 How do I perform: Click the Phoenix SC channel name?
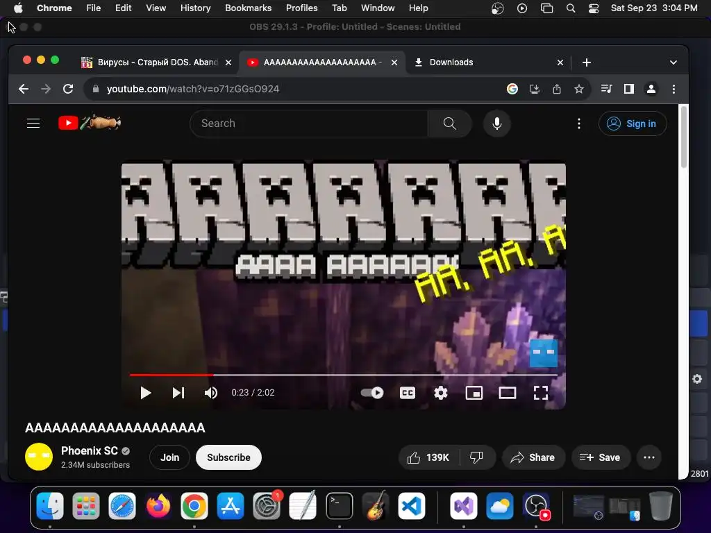90,451
